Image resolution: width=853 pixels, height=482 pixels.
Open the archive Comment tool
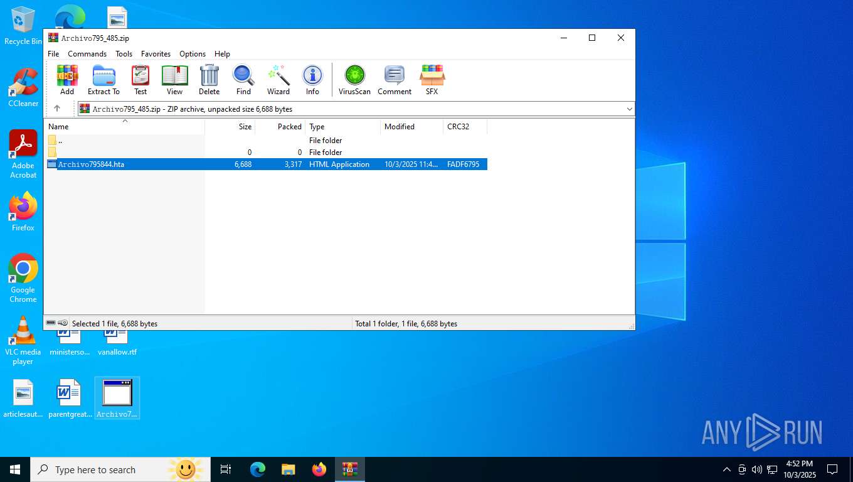coord(395,80)
